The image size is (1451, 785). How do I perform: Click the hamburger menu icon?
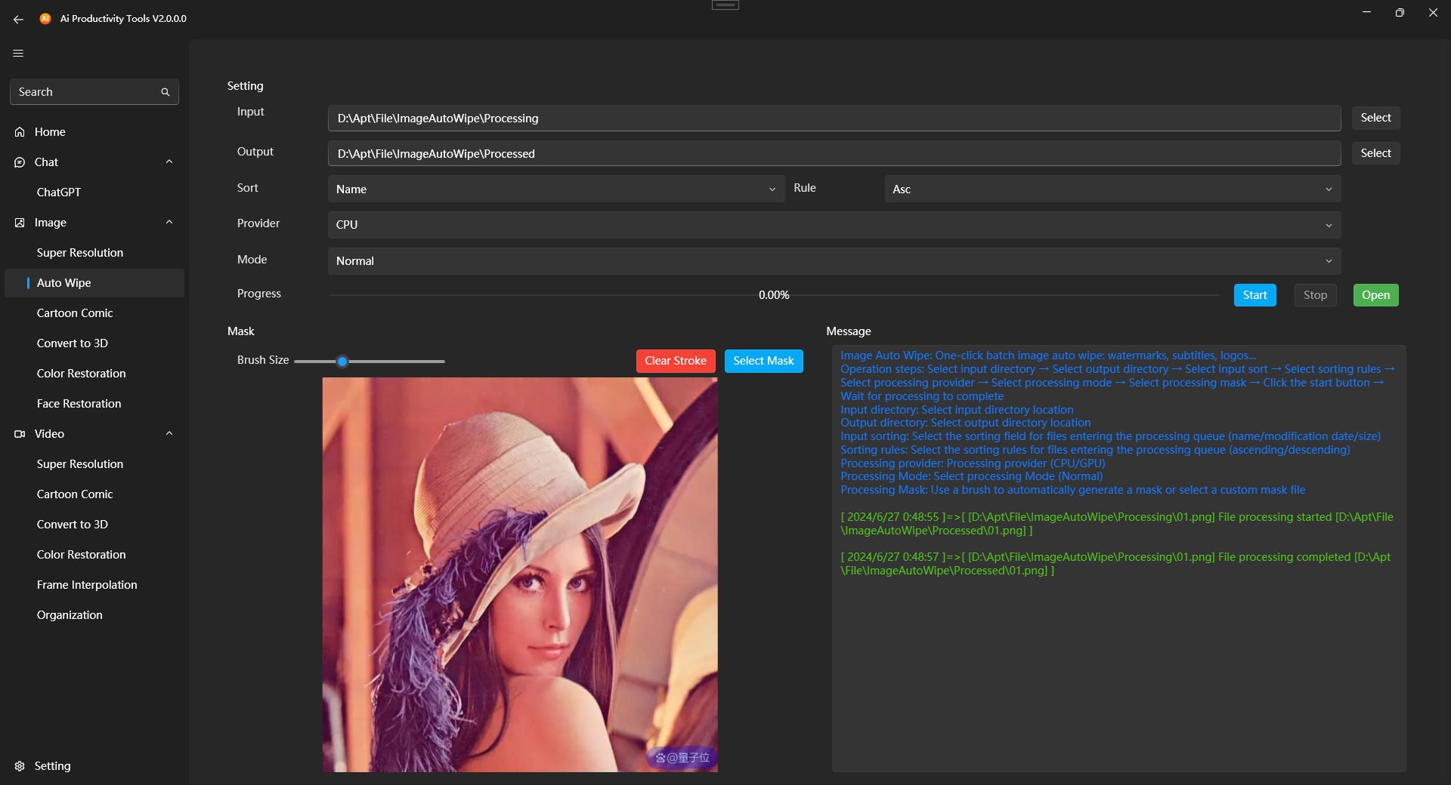tap(18, 54)
